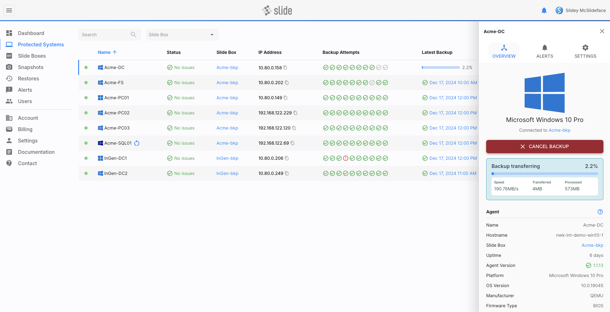Open Snapshots from the sidebar
This screenshot has height=312, width=610.
(31, 67)
